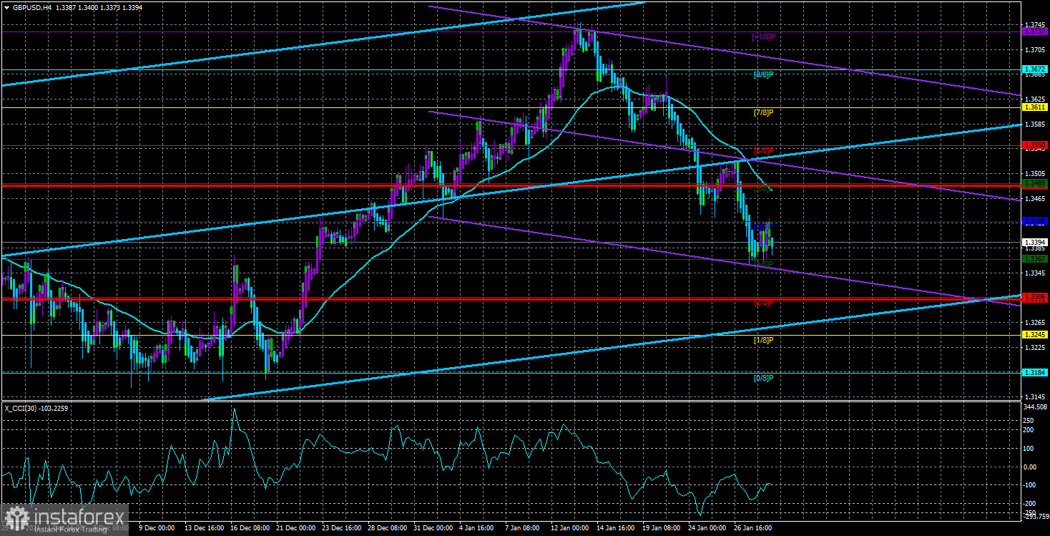Click the 1.3145 price axis value

pos(1034,396)
